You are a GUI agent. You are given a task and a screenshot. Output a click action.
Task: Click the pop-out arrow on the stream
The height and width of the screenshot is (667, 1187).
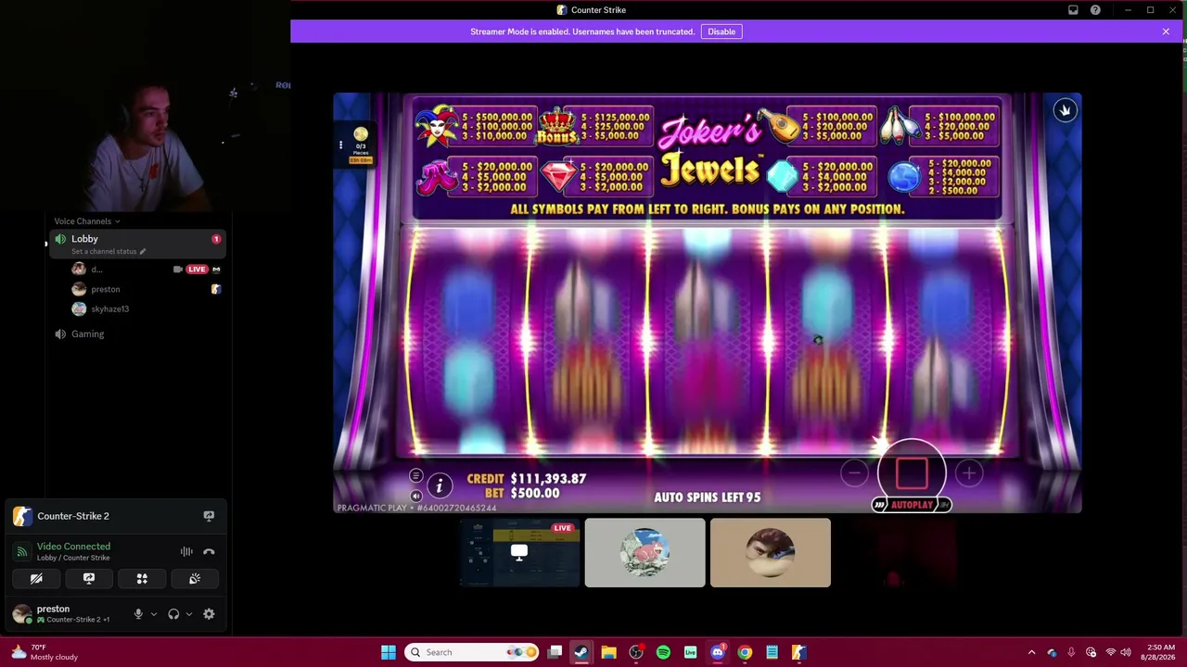tap(1065, 110)
